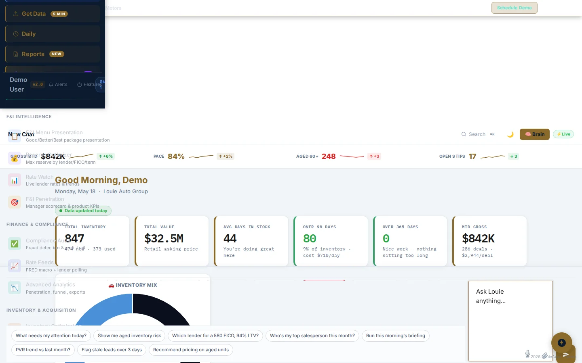Select 'Recommend pricing on aged units' suggestion
The image size is (582, 363).
pos(191,350)
